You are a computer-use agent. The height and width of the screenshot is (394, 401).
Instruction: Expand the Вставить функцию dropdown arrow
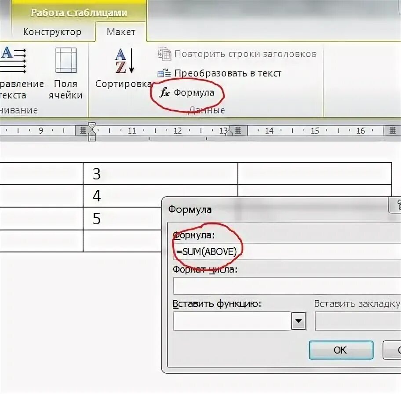click(x=299, y=321)
